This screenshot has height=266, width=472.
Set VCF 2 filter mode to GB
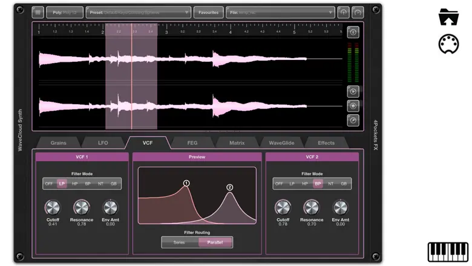tap(344, 184)
